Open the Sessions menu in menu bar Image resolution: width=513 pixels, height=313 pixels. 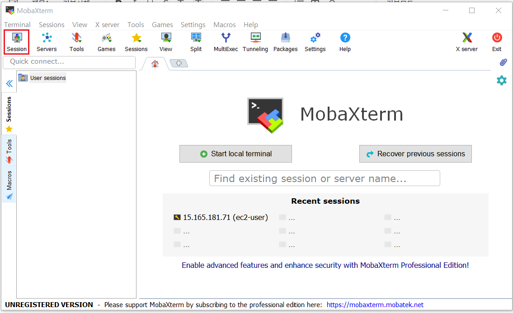52,24
